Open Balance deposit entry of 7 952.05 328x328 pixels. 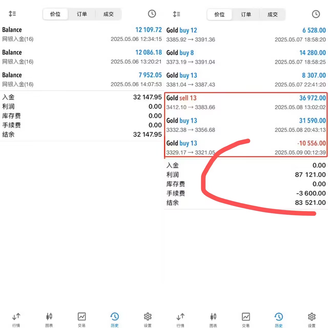point(82,79)
